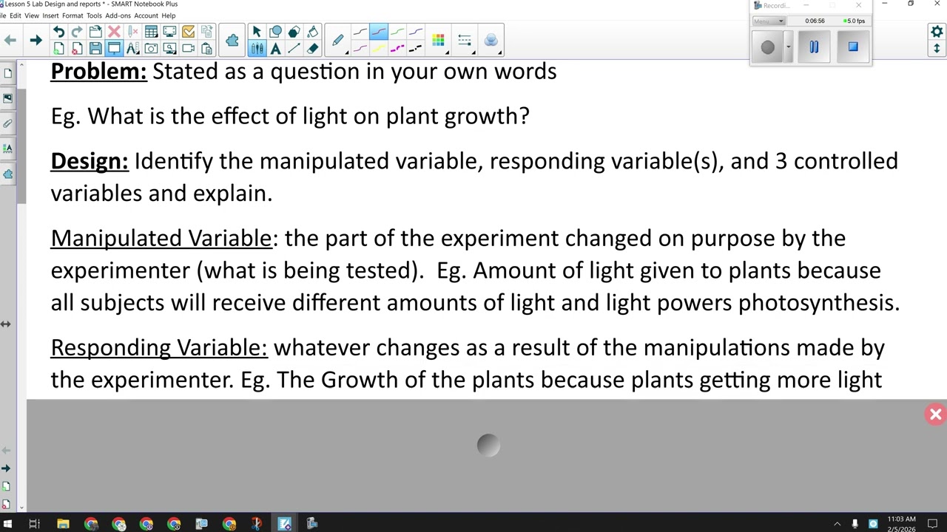Viewport: 947px width, 532px height.
Task: Select the magenta dashed pen preset
Action: pyautogui.click(x=397, y=49)
